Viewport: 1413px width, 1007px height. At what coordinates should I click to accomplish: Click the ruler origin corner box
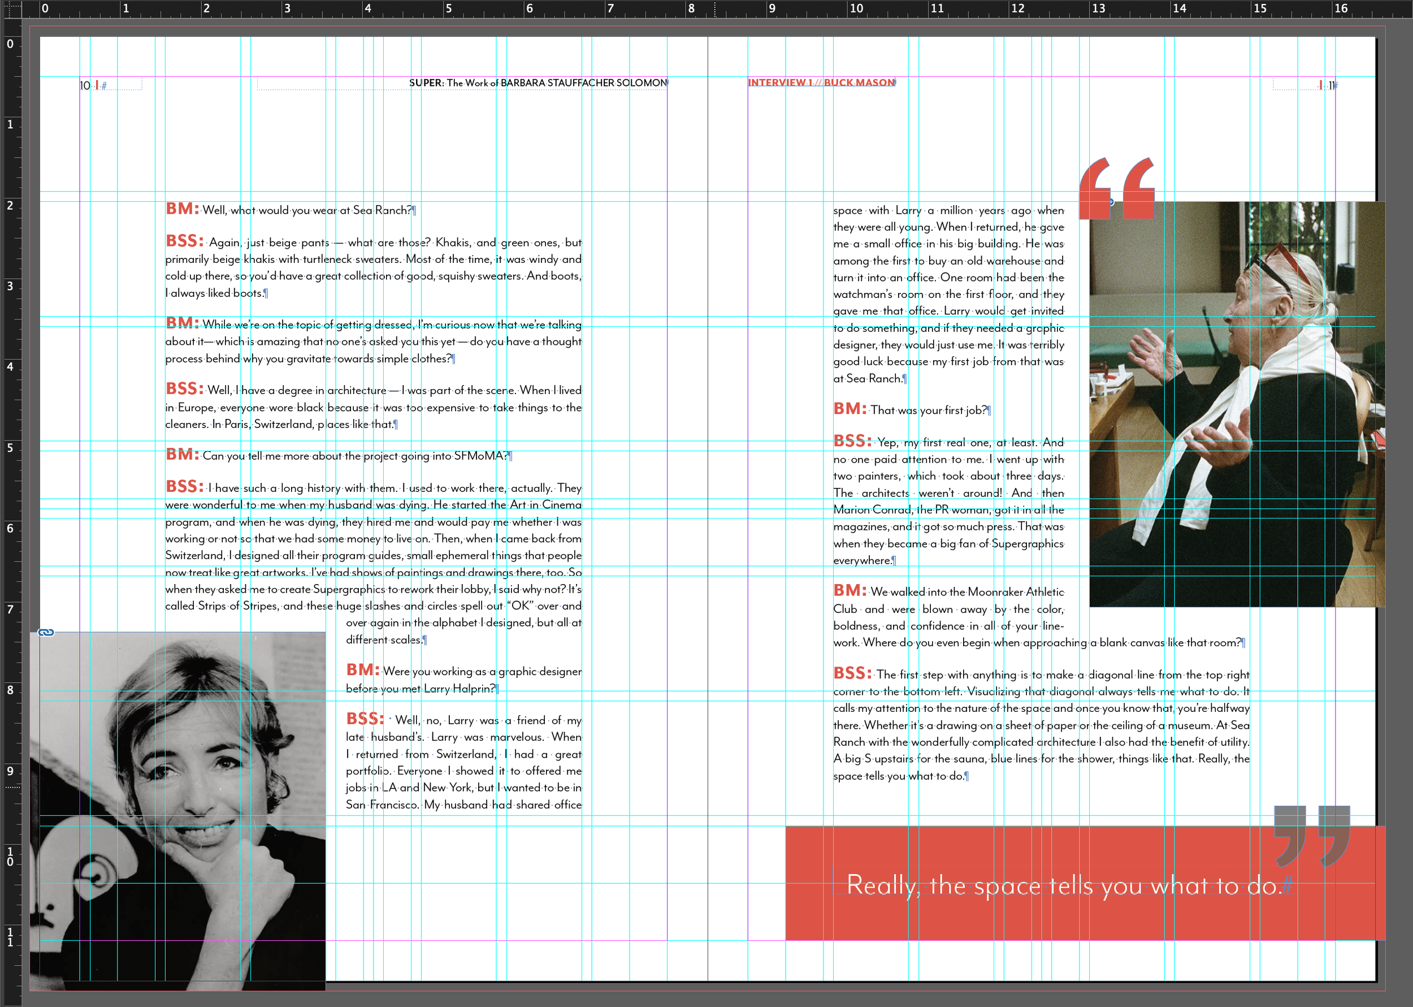point(11,8)
